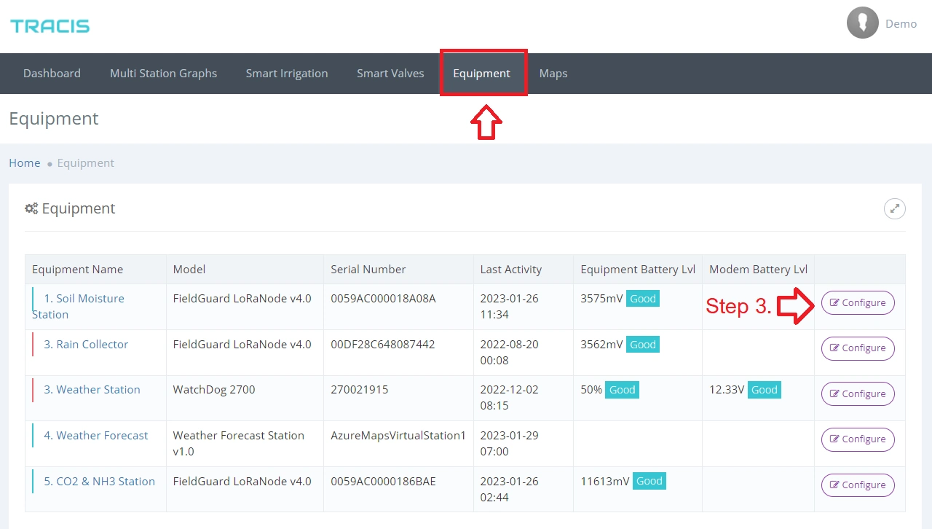Click the Demo username text
The width and height of the screenshot is (932, 529).
(901, 24)
